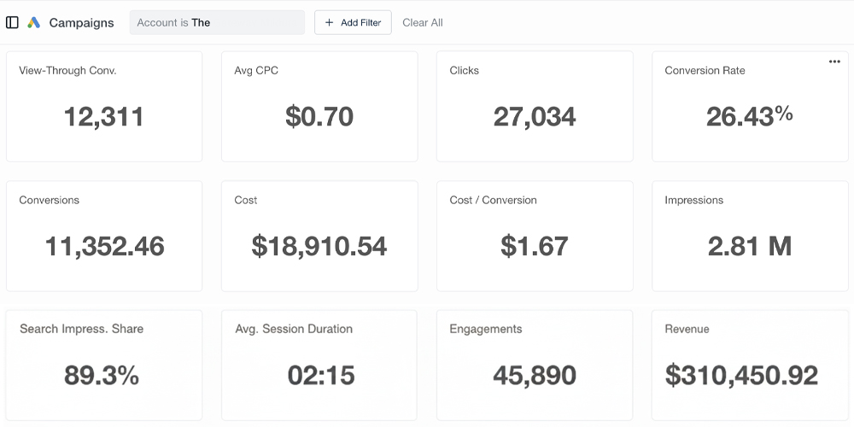Open the Impressions metric card
Image resolution: width=854 pixels, height=427 pixels.
(750, 236)
